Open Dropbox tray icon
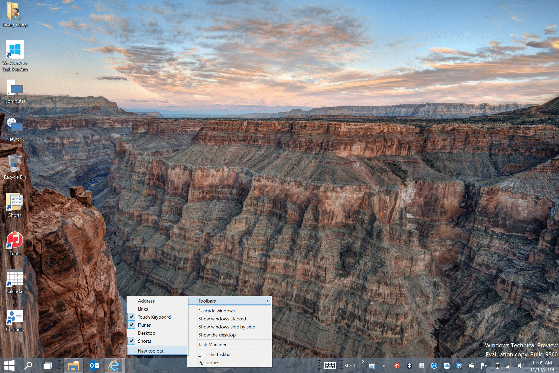559x373 pixels. tap(459, 366)
